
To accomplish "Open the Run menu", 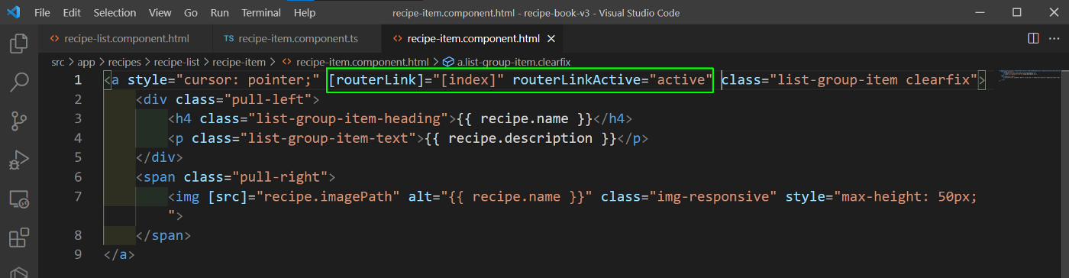I will coord(219,13).
